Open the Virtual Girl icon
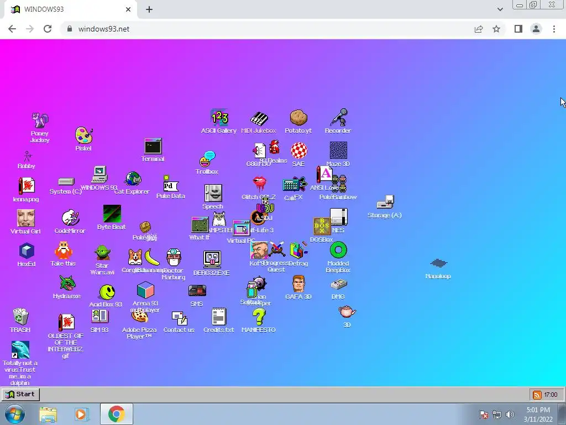This screenshot has height=425, width=566. [26, 218]
